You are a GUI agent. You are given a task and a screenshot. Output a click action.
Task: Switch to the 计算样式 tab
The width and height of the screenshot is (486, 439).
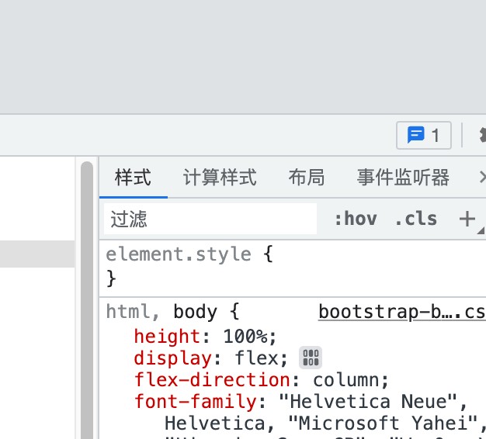tap(220, 178)
